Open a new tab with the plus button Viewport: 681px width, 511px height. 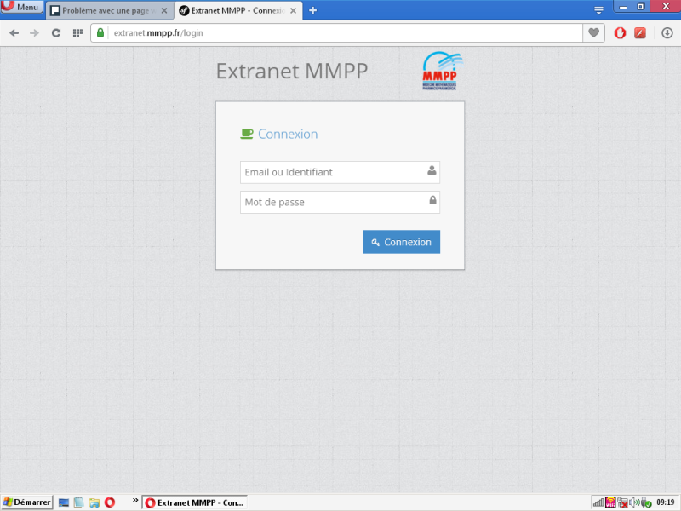(x=312, y=10)
